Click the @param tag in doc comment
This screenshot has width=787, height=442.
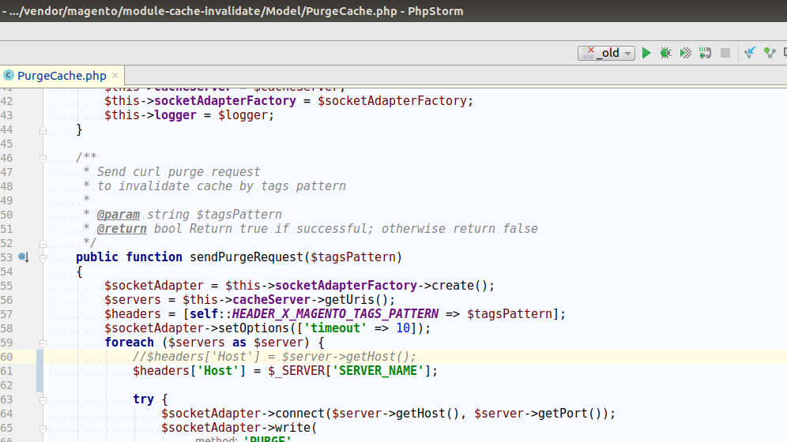coord(118,215)
